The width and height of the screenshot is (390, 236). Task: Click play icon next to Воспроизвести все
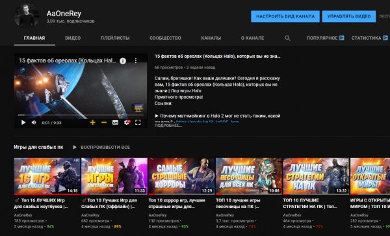tap(74, 147)
